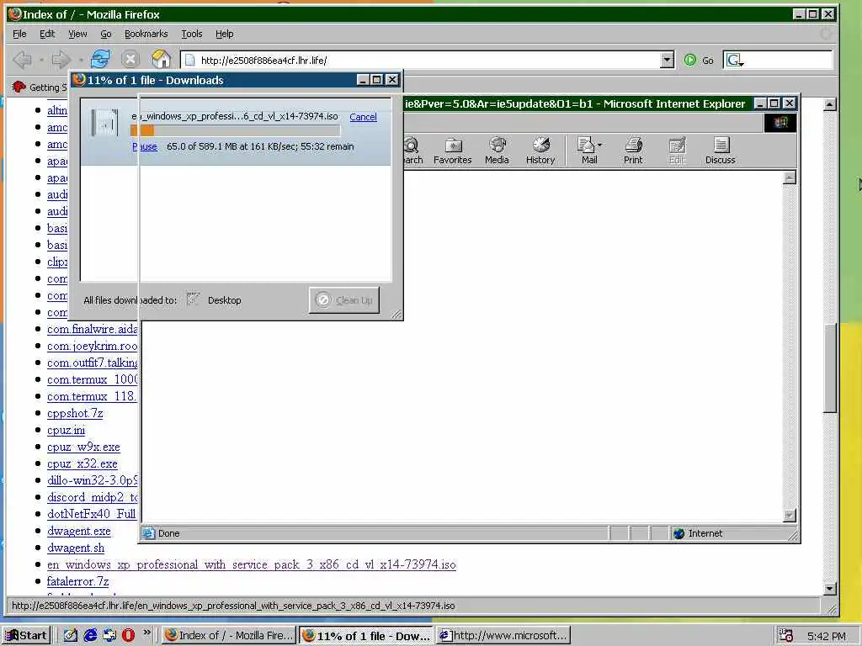The width and height of the screenshot is (862, 646).
Task: Switch to the Downloads taskbar button
Action: pyautogui.click(x=365, y=636)
